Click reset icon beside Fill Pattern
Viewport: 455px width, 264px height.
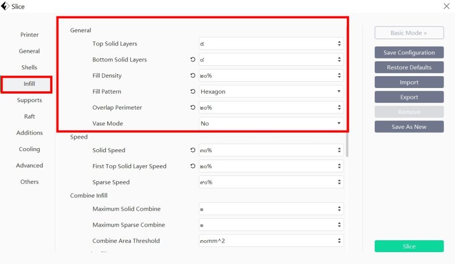coord(193,91)
